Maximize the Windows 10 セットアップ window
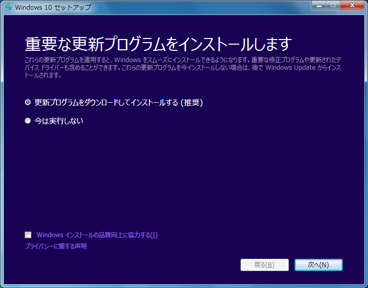 [333, 6]
